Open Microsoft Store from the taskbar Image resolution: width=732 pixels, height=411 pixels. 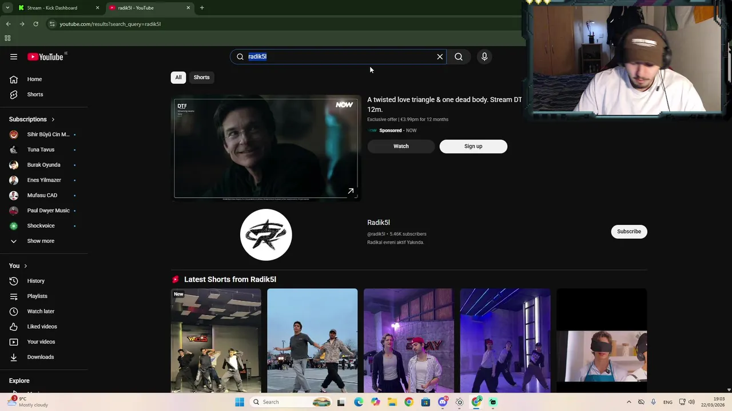(425, 402)
